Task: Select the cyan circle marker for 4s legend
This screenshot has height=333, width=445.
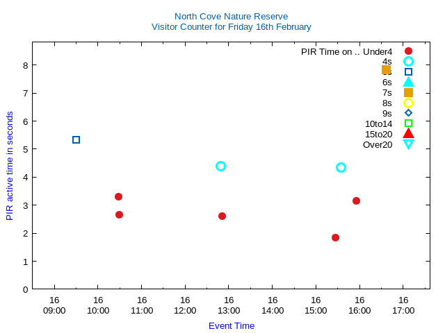Action: point(408,62)
